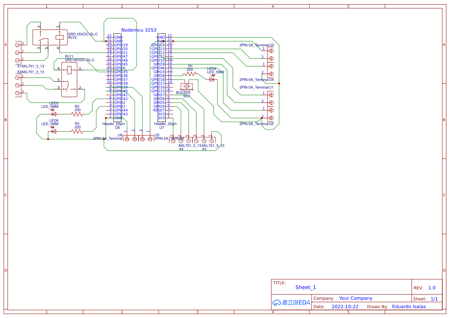Select the RLY2 relay symbol
This screenshot has height=318, width=450.
(x=49, y=37)
